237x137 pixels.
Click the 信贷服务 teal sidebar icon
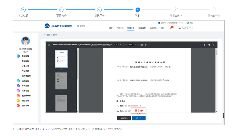coord(18,81)
